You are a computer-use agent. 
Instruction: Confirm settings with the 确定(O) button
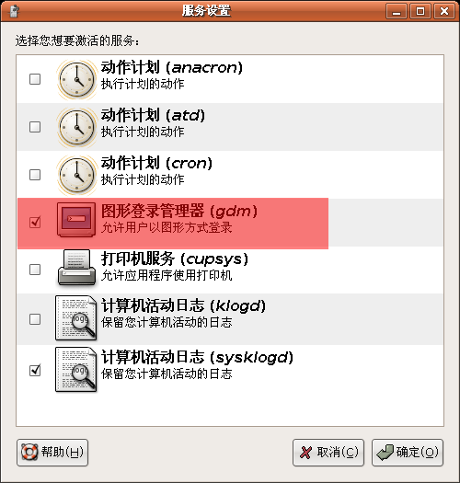click(x=408, y=453)
